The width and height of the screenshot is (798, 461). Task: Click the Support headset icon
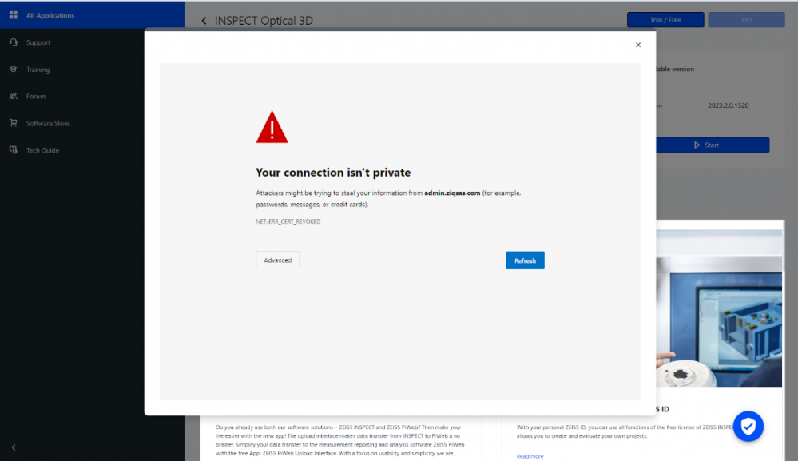tap(14, 42)
